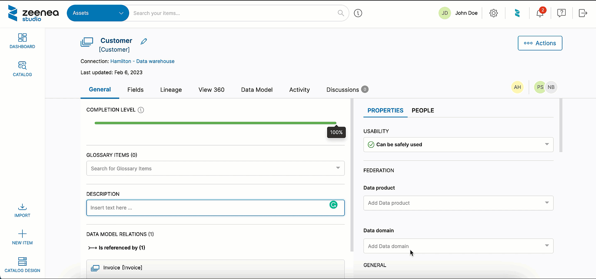Image resolution: width=596 pixels, height=279 pixels.
Task: Edit the Customer title with the pencil icon
Action: 143,41
